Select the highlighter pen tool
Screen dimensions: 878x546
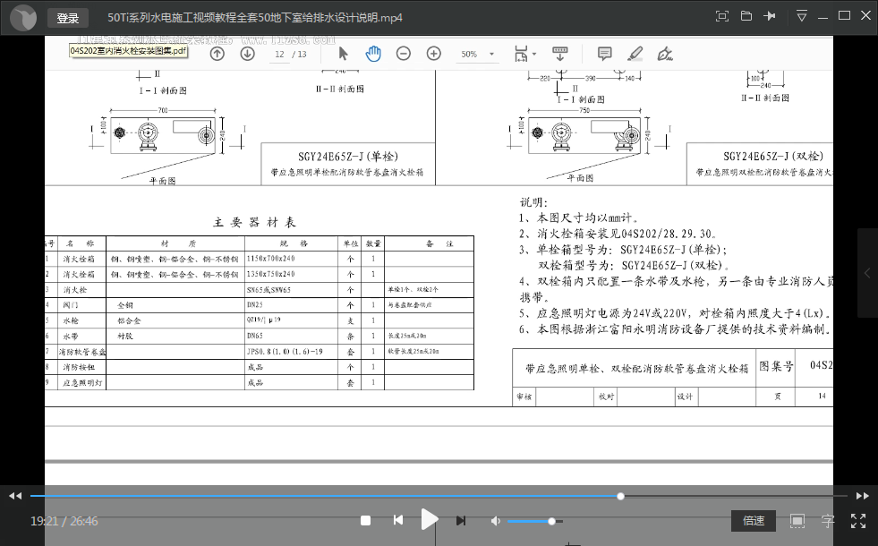(x=635, y=54)
